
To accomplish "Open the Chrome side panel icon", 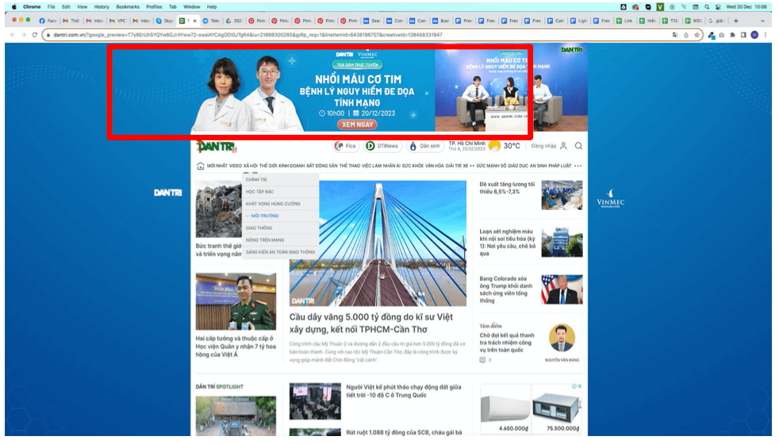I will (x=744, y=35).
